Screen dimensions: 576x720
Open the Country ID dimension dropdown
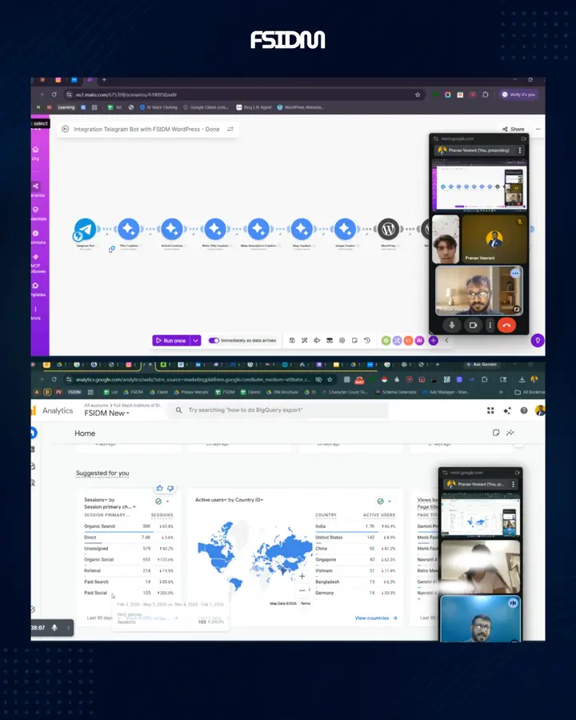pyautogui.click(x=249, y=499)
